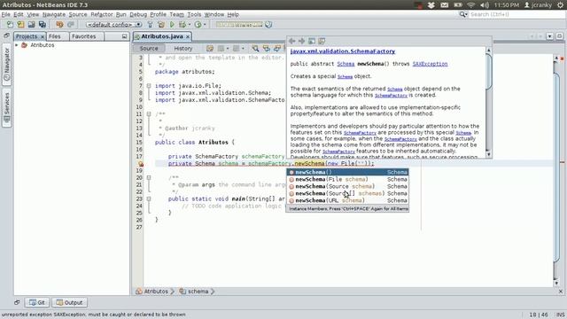Open the Services side panel tab
Image resolution: width=567 pixels, height=319 pixels.
[6, 108]
